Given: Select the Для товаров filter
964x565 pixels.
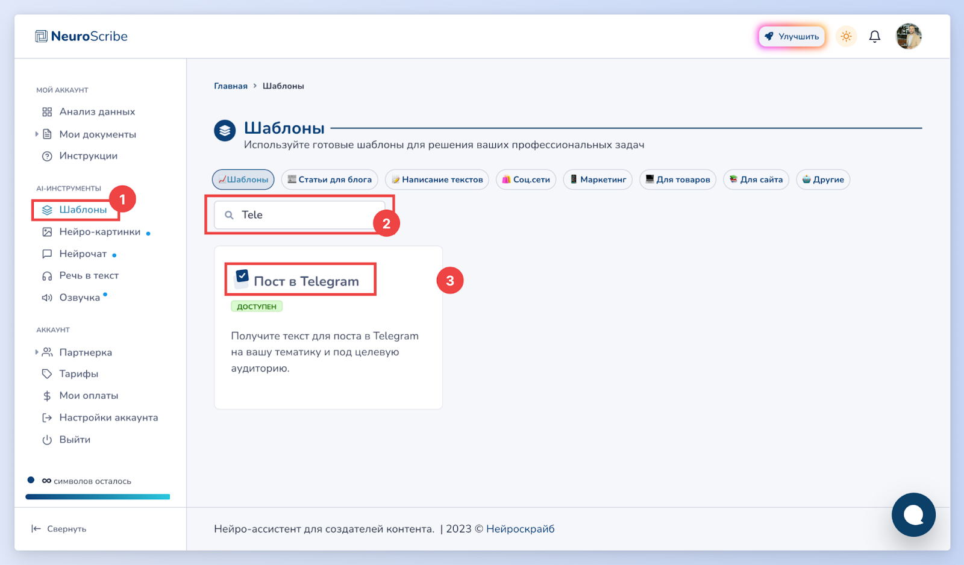Looking at the screenshot, I should tap(678, 179).
